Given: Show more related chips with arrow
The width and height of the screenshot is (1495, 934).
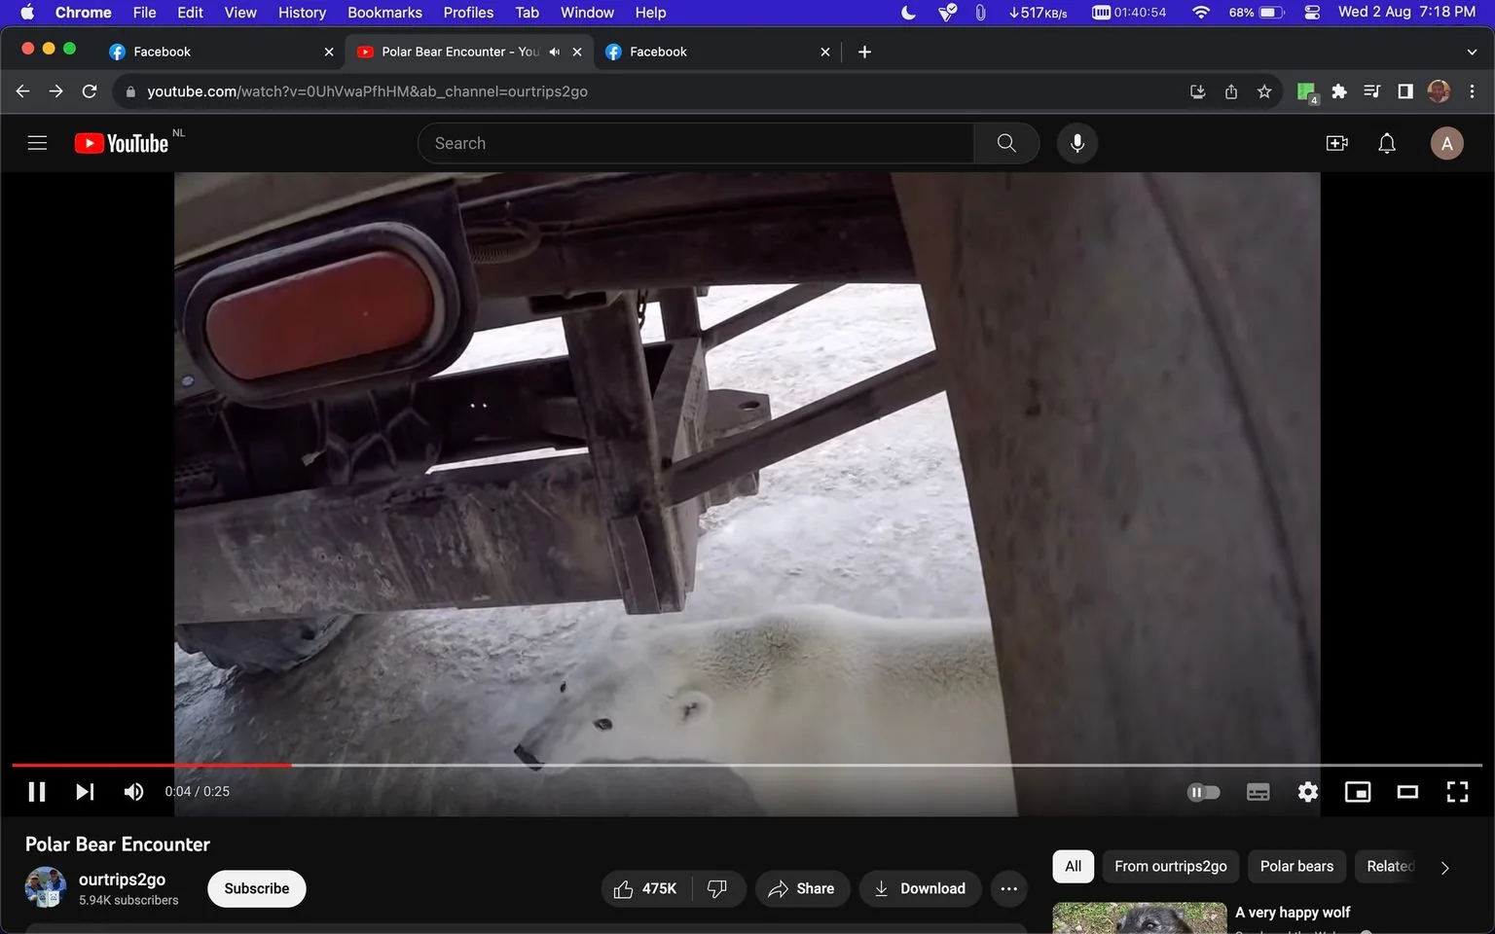Looking at the screenshot, I should click(x=1444, y=867).
